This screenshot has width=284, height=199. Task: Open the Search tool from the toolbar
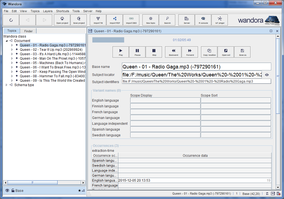coord(167,20)
